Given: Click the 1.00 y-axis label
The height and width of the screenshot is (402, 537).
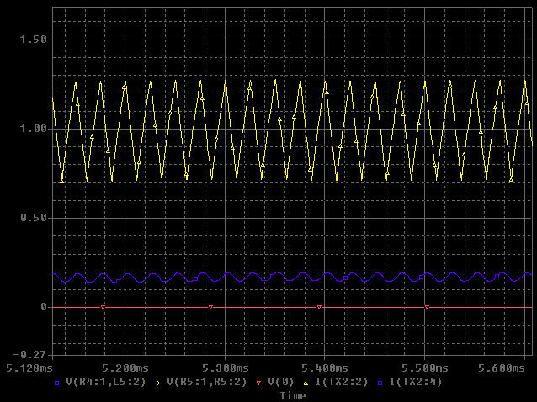Looking at the screenshot, I should coord(33,129).
